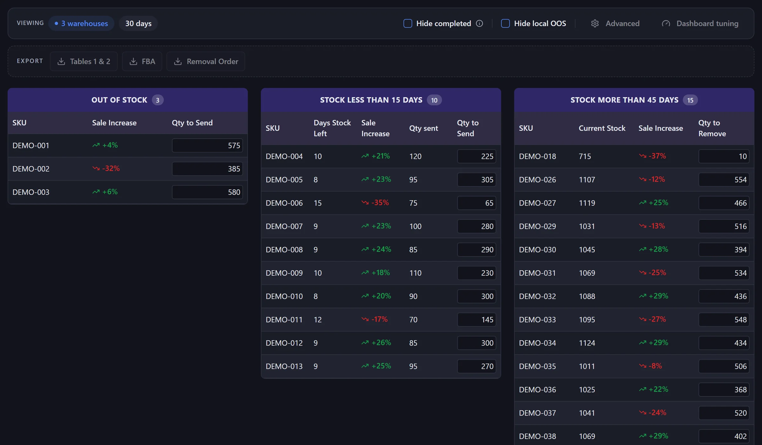Click the Stock Less Than 15 Days header
The width and height of the screenshot is (762, 445).
[381, 100]
